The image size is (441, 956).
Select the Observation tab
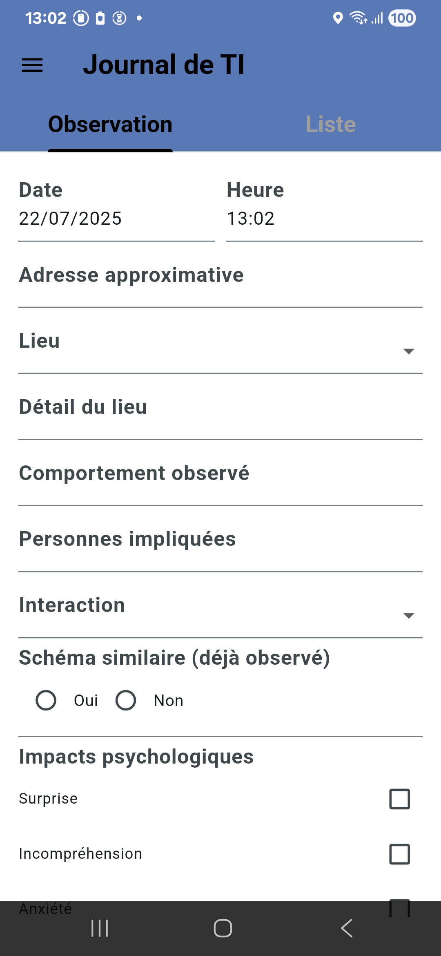(x=110, y=124)
